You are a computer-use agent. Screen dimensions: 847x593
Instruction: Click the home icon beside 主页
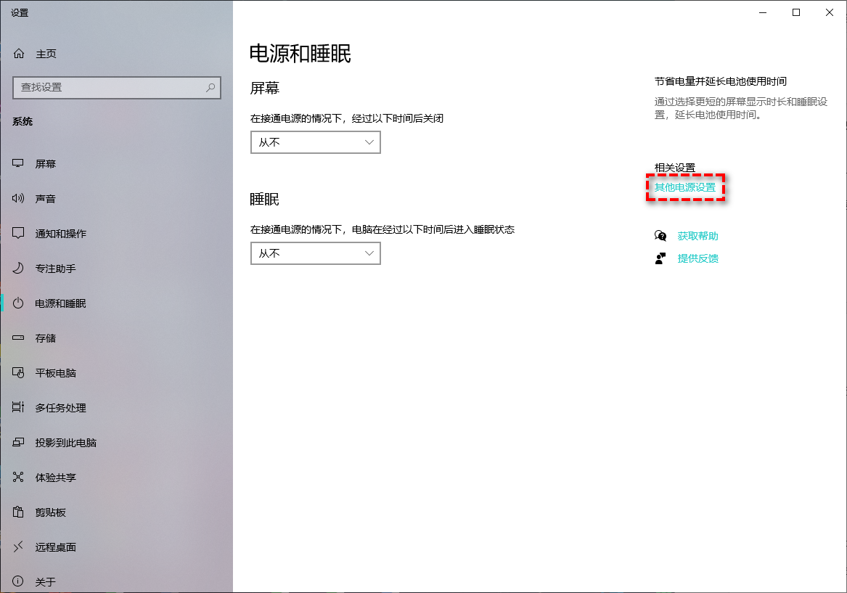(19, 54)
